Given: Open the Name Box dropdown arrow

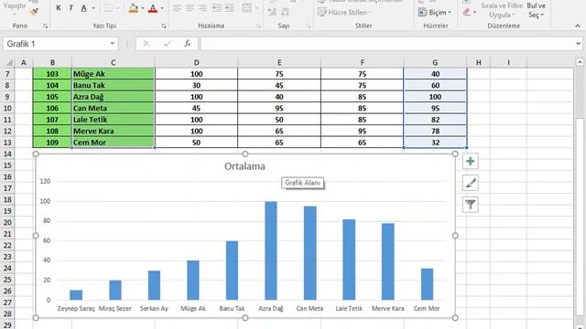Looking at the screenshot, I should point(112,44).
